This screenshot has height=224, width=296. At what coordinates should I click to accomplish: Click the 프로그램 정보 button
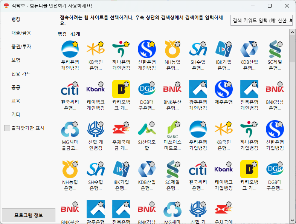tap(29, 215)
